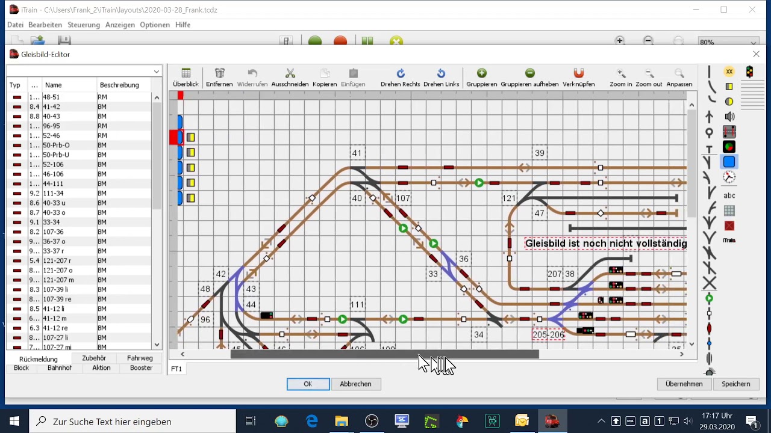The image size is (771, 433).
Task: Select the crossing track element in palette
Action: pyautogui.click(x=710, y=283)
